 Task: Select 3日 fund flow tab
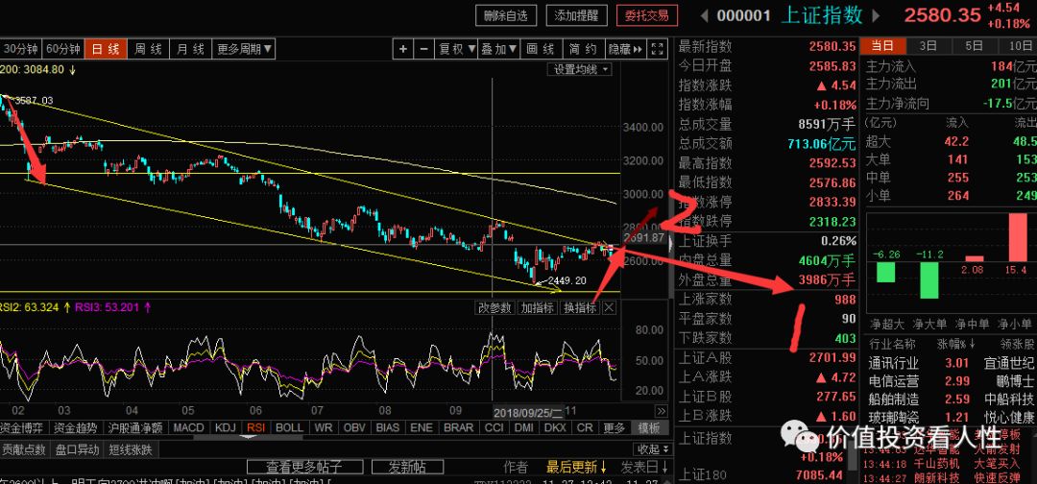pyautogui.click(x=928, y=46)
